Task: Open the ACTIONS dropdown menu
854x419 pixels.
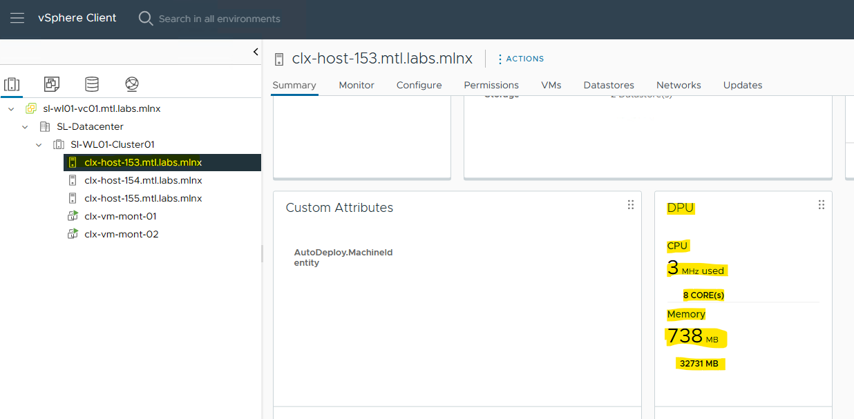Action: [521, 59]
